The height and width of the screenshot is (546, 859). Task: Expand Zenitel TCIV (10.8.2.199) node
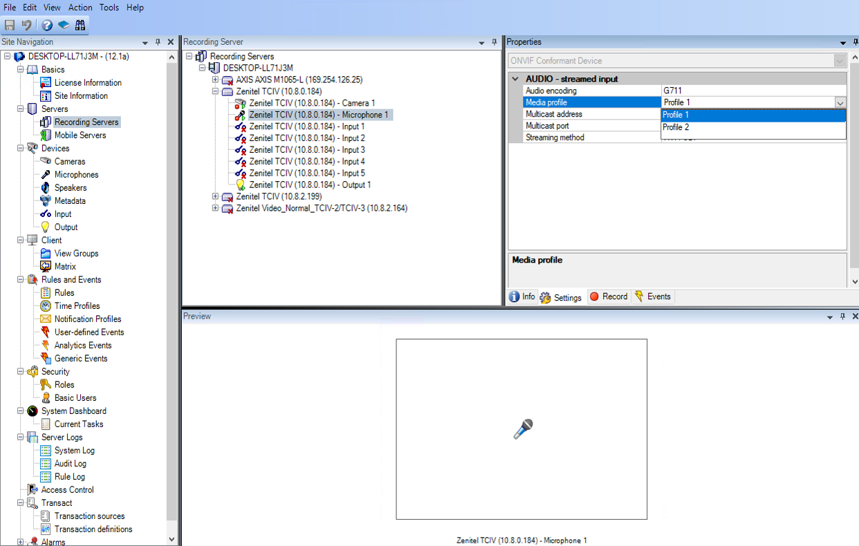[x=215, y=196]
